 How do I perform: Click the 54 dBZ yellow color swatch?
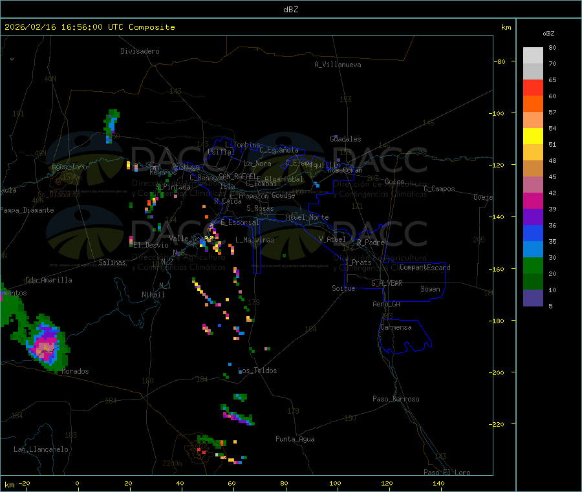click(533, 136)
